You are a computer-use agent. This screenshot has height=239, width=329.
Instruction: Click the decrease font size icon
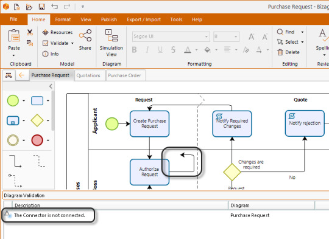tap(265, 37)
